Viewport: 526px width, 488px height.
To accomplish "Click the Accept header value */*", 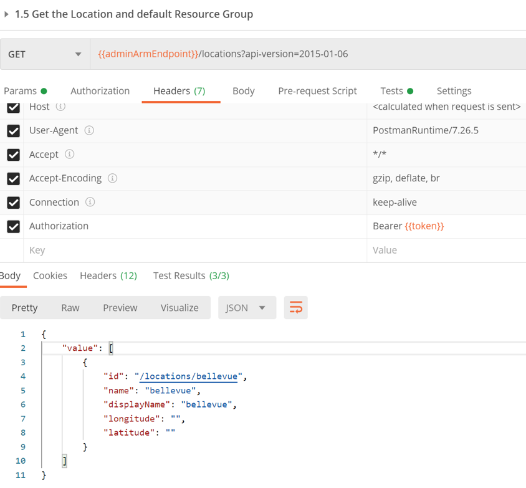I will coord(380,154).
